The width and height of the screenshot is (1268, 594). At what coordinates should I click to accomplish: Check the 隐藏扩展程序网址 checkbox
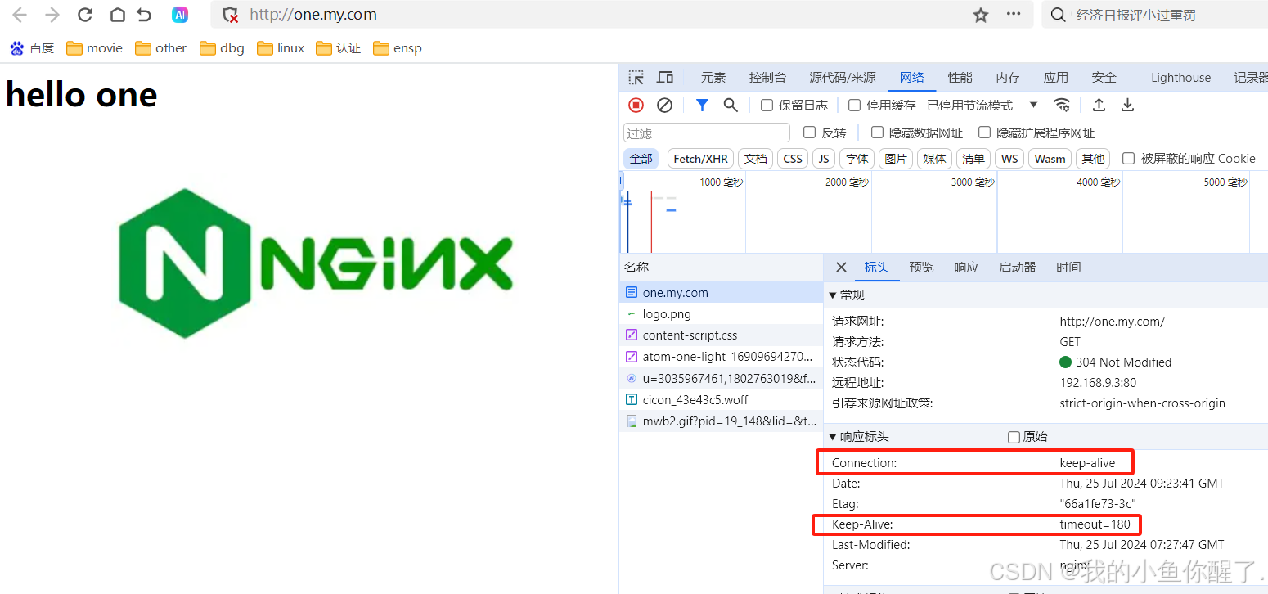(x=984, y=133)
